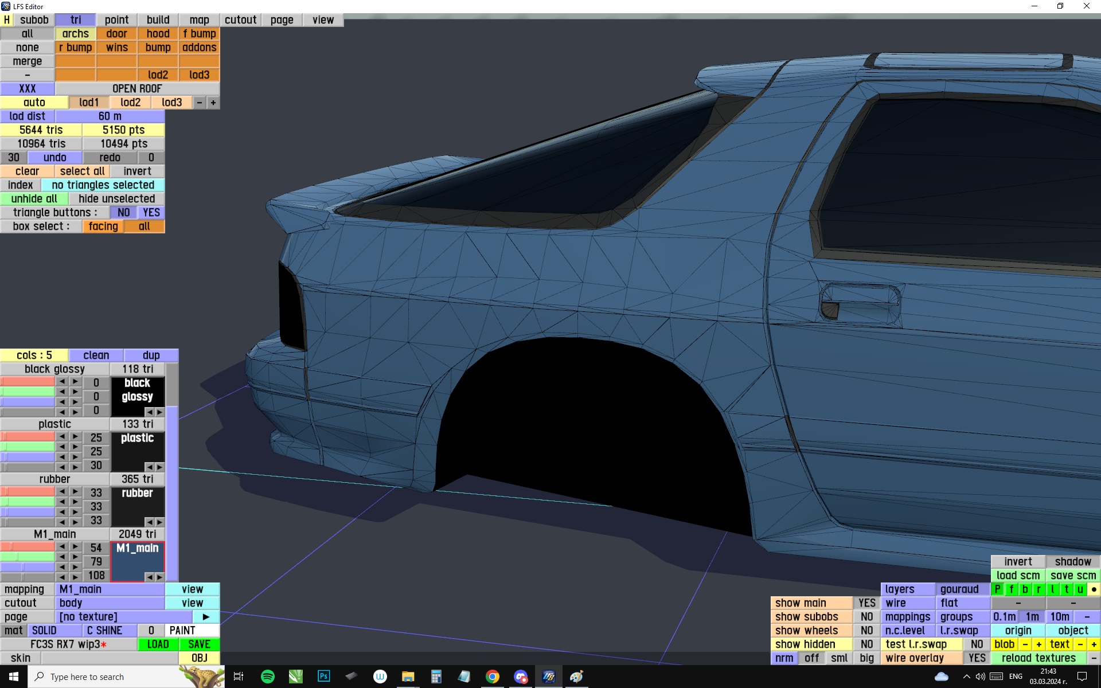Open the mapping M1_main selector
1101x688 pixels.
(110, 589)
